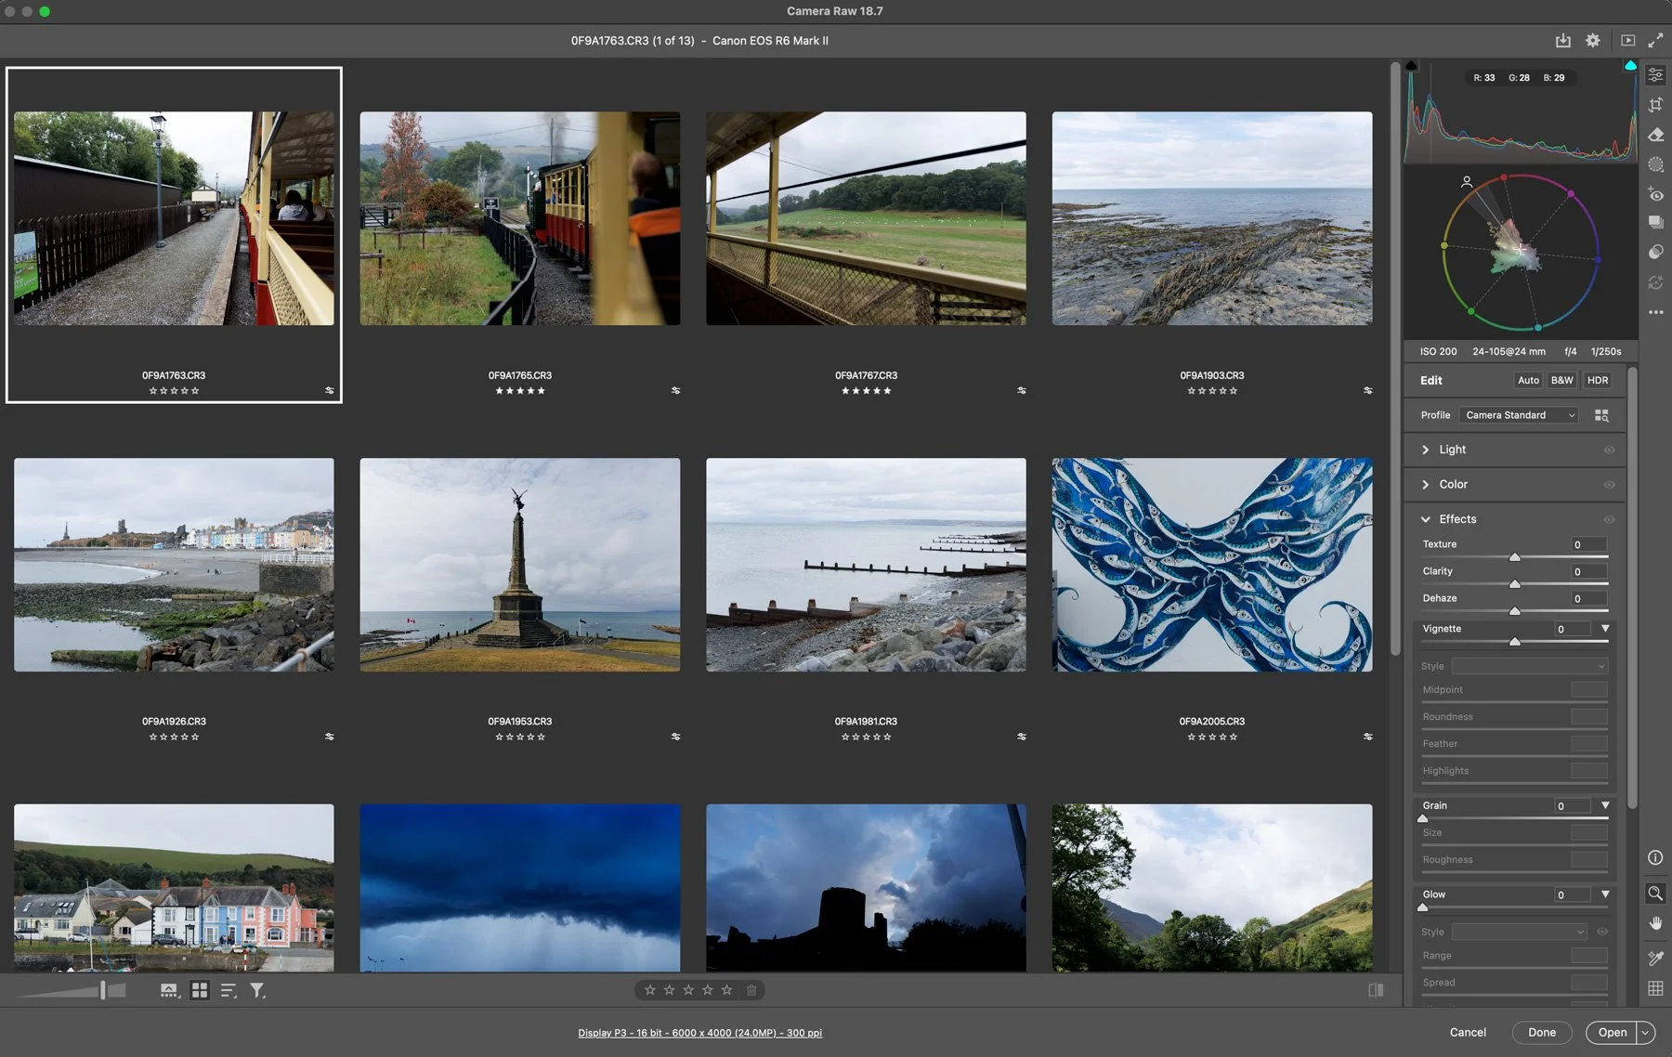Click the save image icon in header
This screenshot has width=1672, height=1057.
1563,41
